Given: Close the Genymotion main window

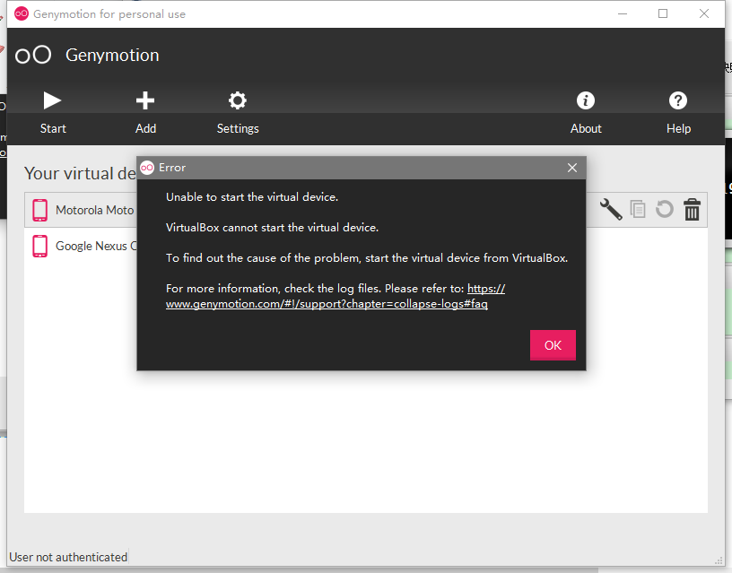Looking at the screenshot, I should point(704,14).
